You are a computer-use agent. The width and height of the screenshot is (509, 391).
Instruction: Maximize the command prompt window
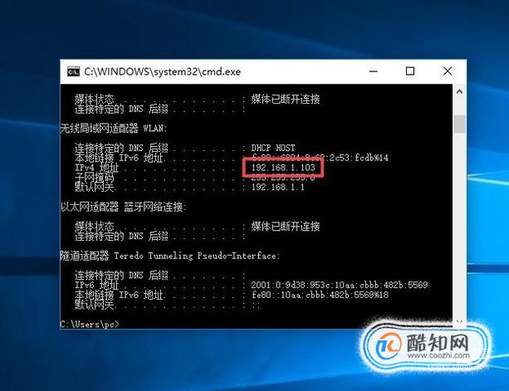410,71
